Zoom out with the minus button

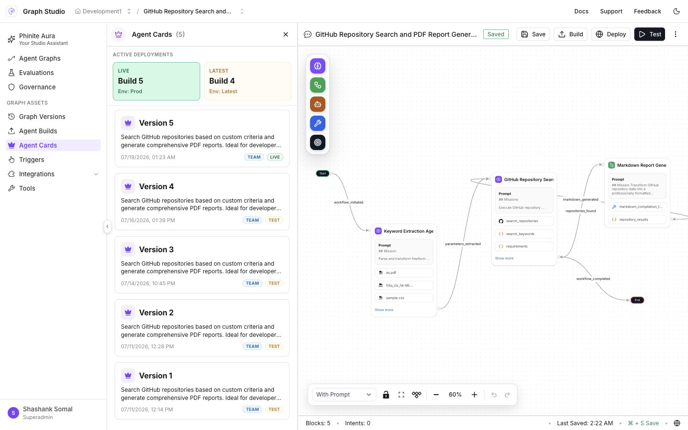pyautogui.click(x=436, y=395)
